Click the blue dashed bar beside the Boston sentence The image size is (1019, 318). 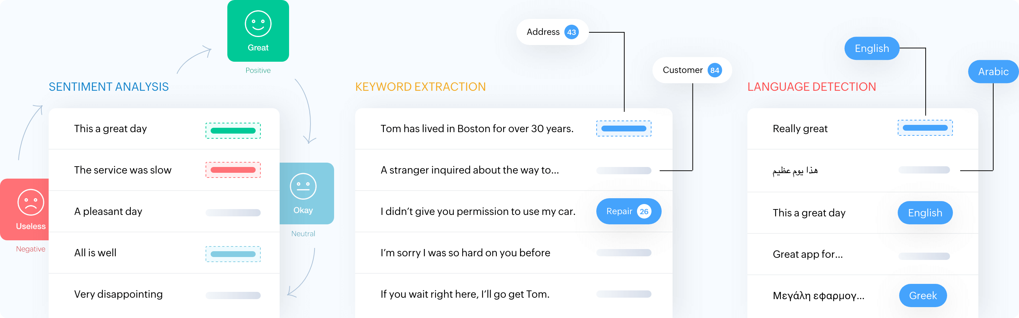point(624,129)
